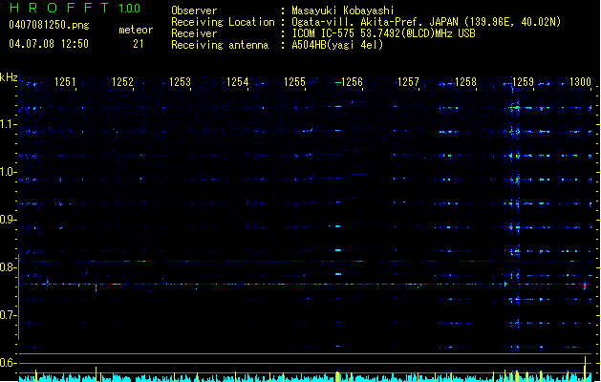This screenshot has height=382, width=601.
Task: Click the 1.0 kHz frequency axis label
Action: 8,172
